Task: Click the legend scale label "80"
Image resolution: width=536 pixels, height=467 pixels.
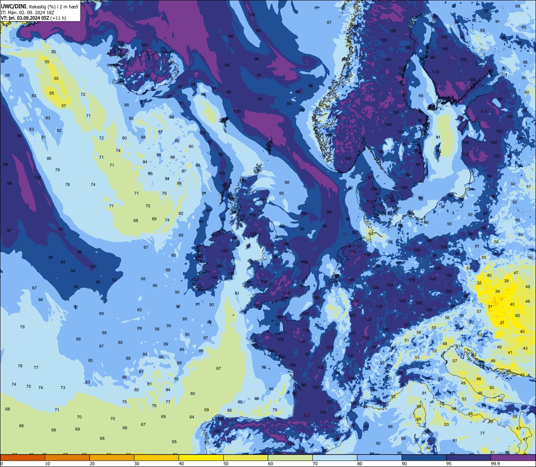Action: coord(360,464)
